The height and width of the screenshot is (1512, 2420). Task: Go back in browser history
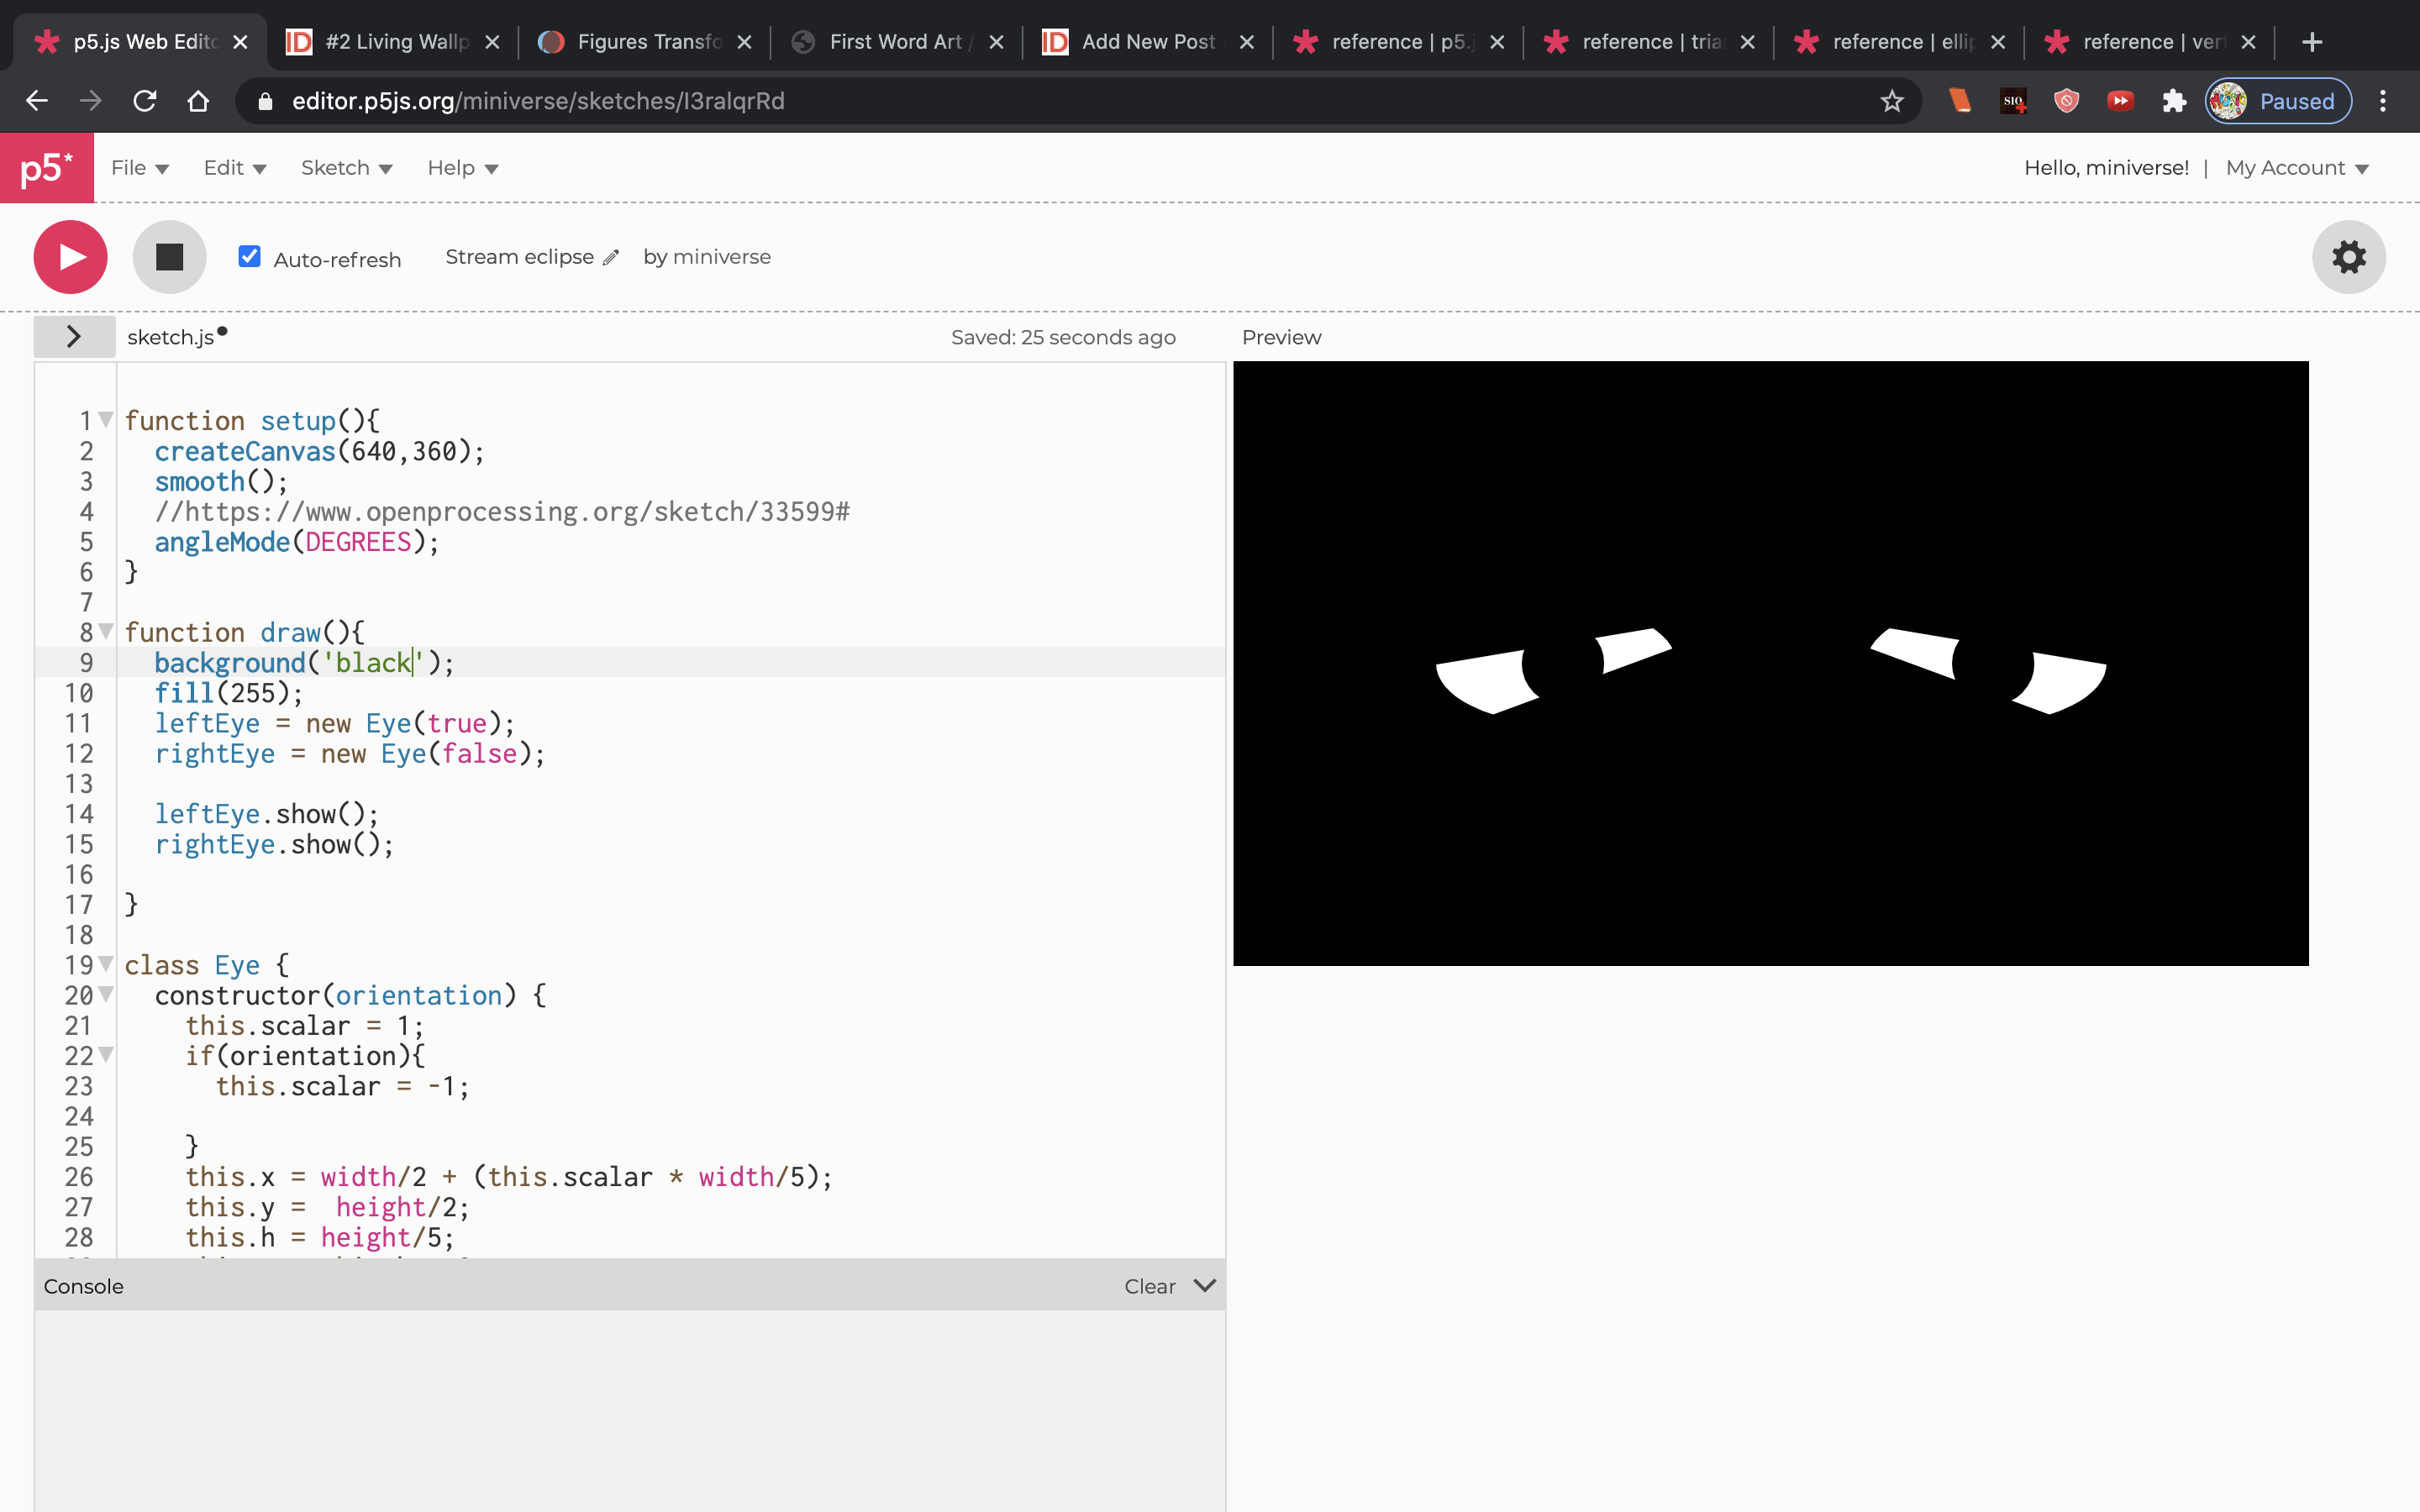[x=37, y=101]
